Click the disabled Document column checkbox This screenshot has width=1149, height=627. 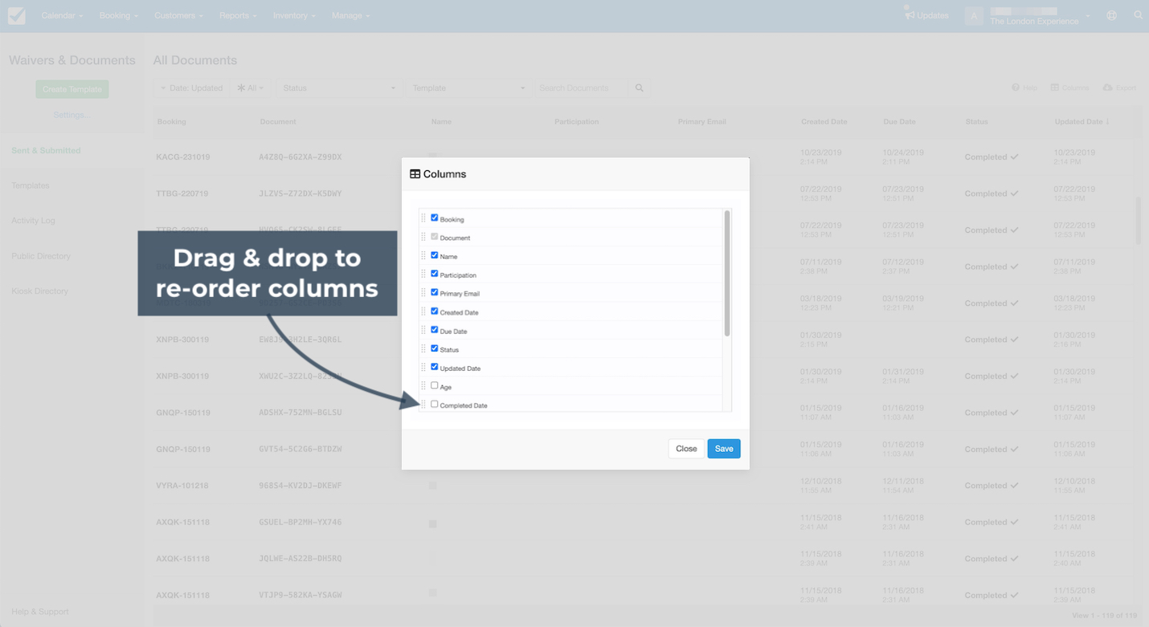click(x=435, y=237)
